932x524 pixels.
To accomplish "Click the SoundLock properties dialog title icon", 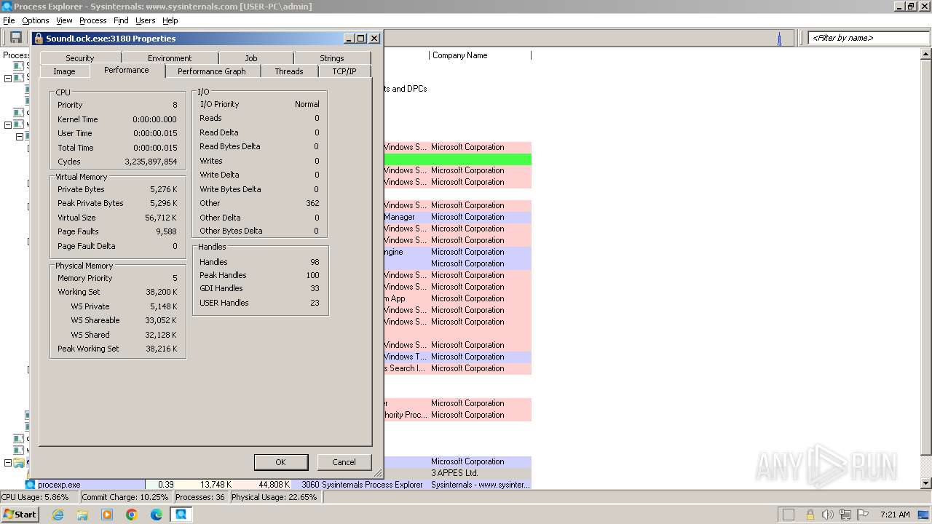I will pos(39,39).
